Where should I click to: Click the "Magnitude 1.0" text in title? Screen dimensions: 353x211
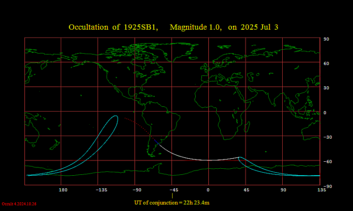195,27
